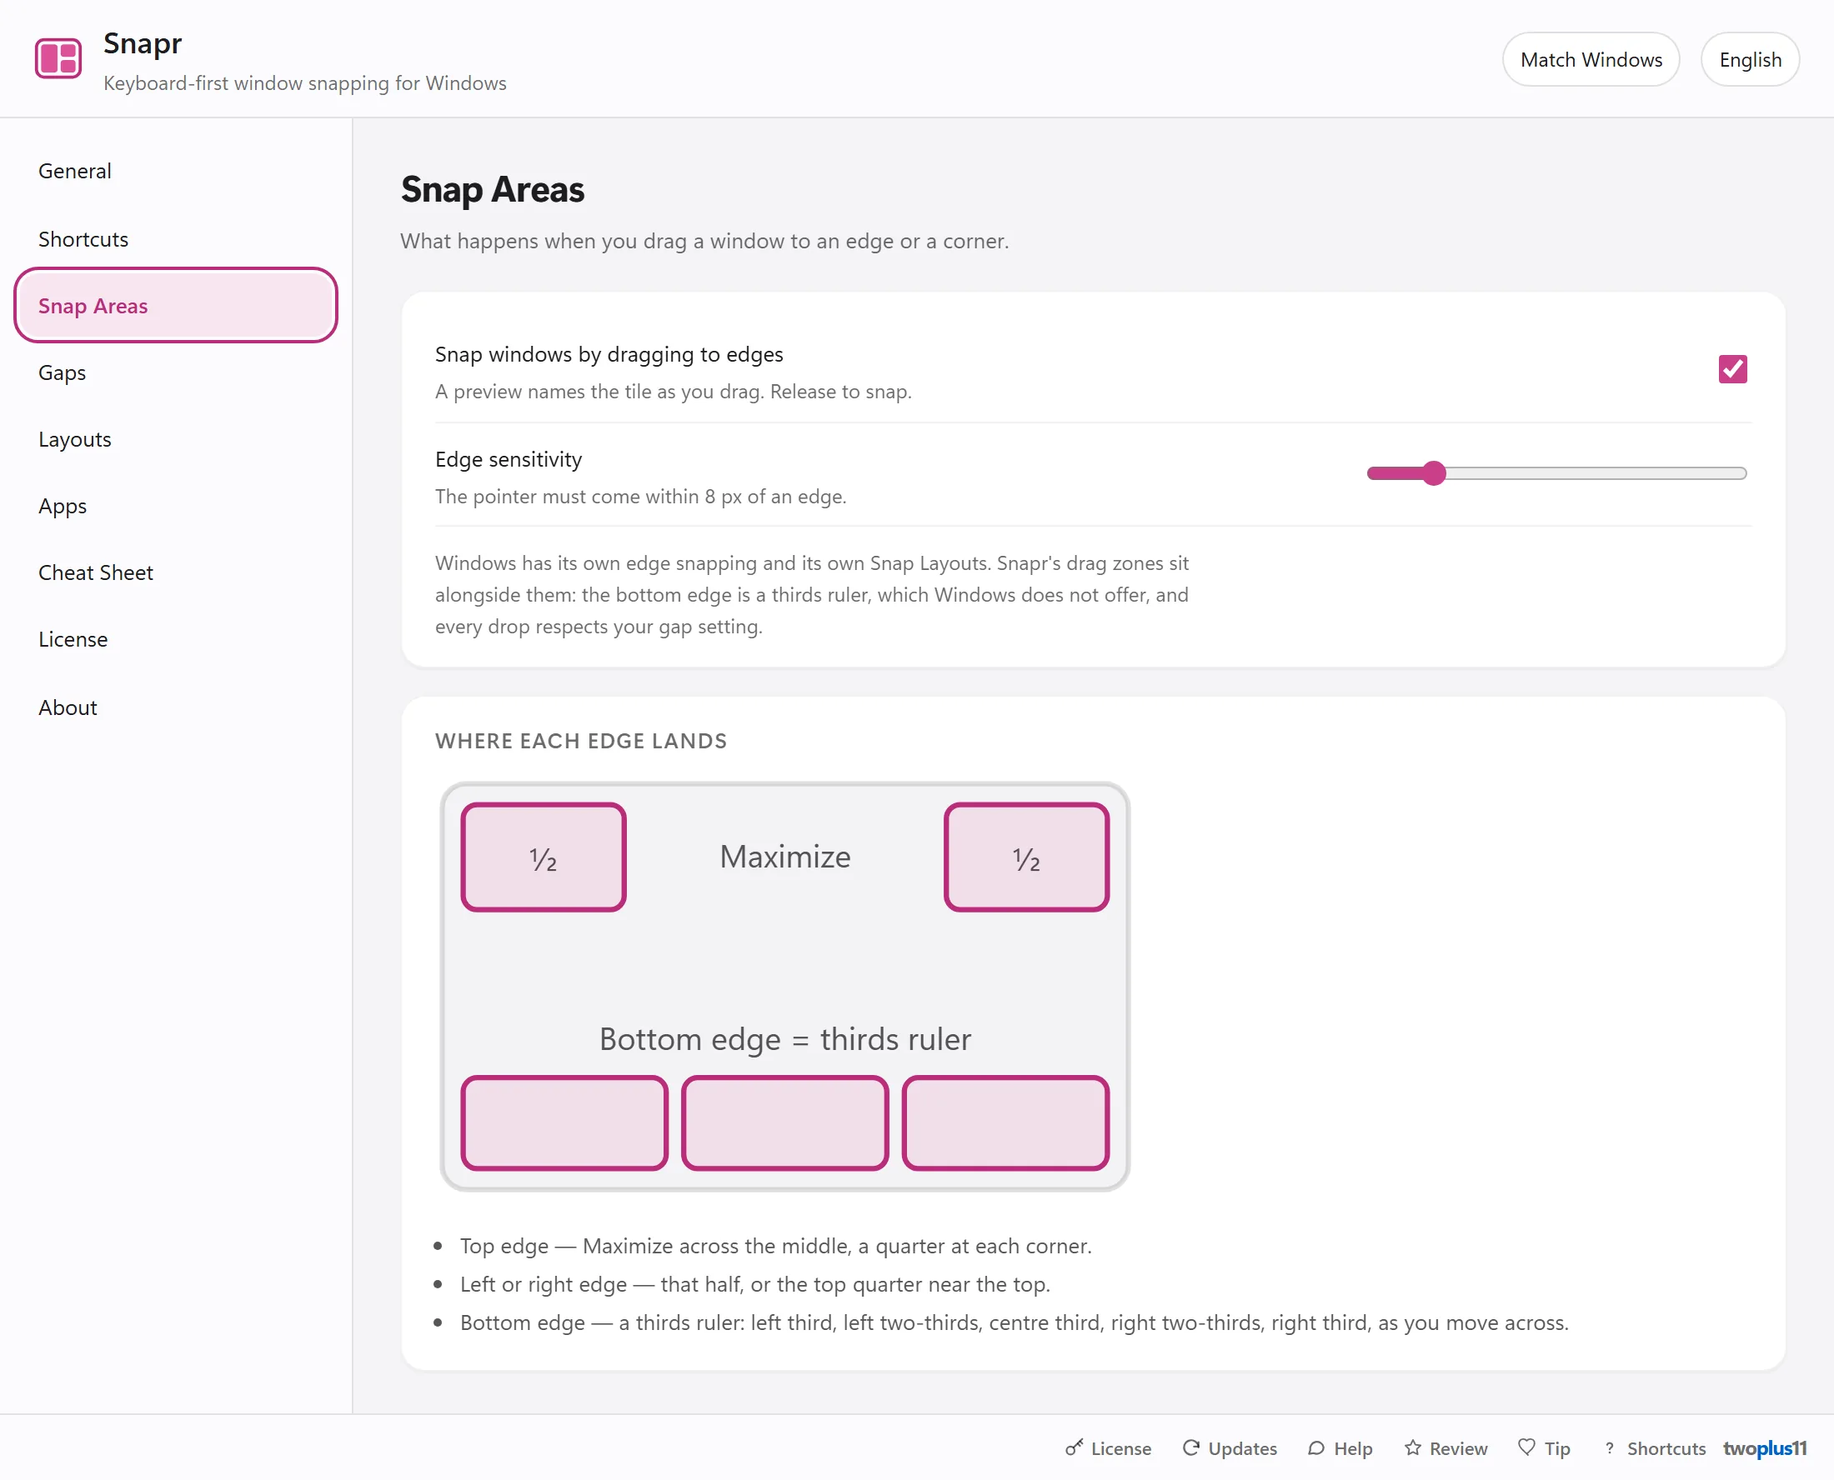Click the question mark icon by Shortcuts
1834x1480 pixels.
[1610, 1447]
